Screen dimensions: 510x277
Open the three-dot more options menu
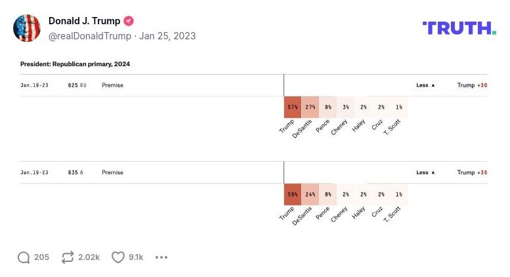tap(161, 257)
